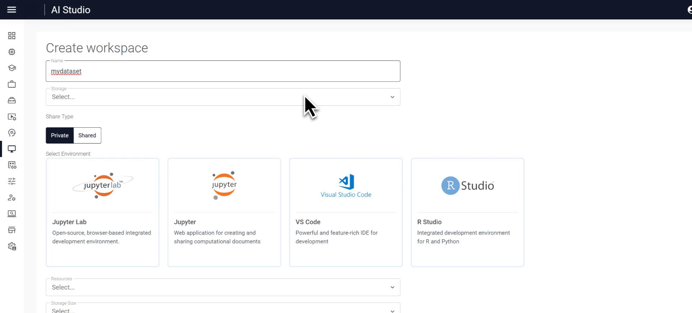The width and height of the screenshot is (692, 313).
Task: Open the processor chip icon in sidebar
Action: (12, 52)
